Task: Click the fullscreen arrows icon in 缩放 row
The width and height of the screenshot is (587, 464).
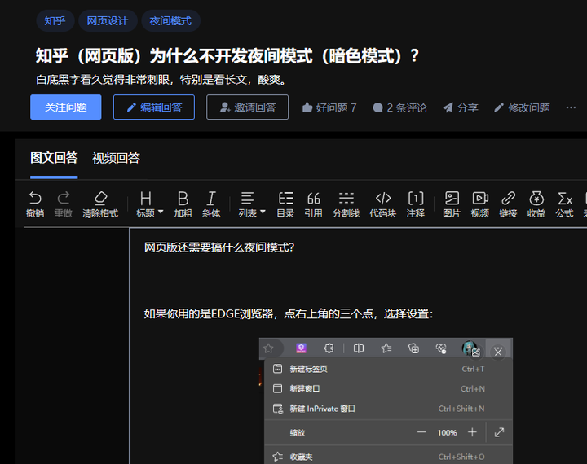Action: click(x=499, y=432)
